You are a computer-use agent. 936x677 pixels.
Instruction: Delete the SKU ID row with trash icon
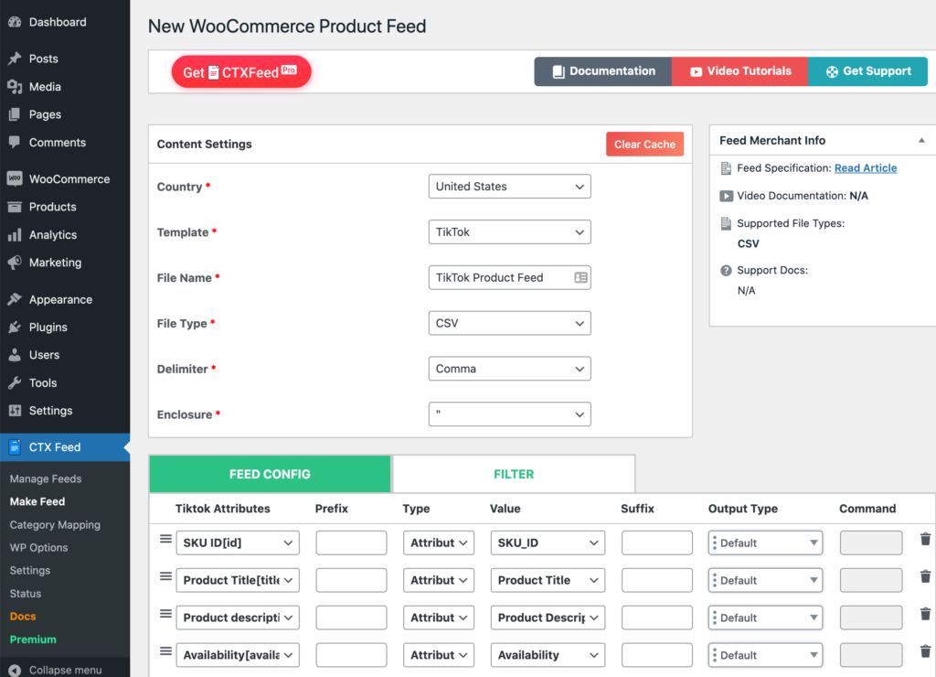[925, 540]
